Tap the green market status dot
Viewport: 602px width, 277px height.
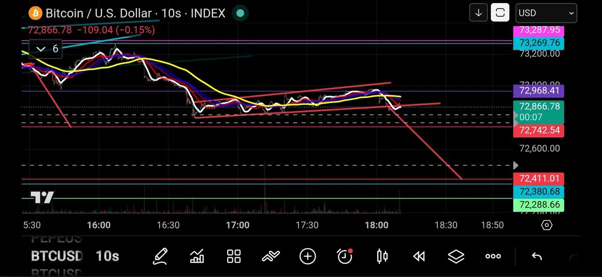(241, 13)
